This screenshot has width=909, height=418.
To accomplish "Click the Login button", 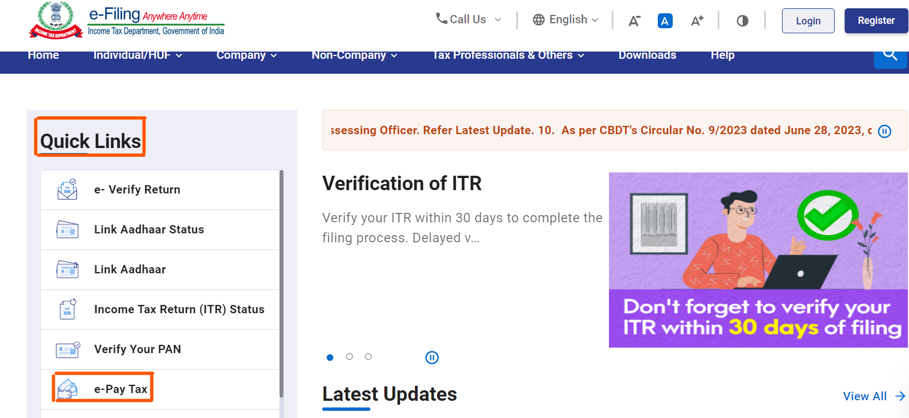I will coord(808,21).
